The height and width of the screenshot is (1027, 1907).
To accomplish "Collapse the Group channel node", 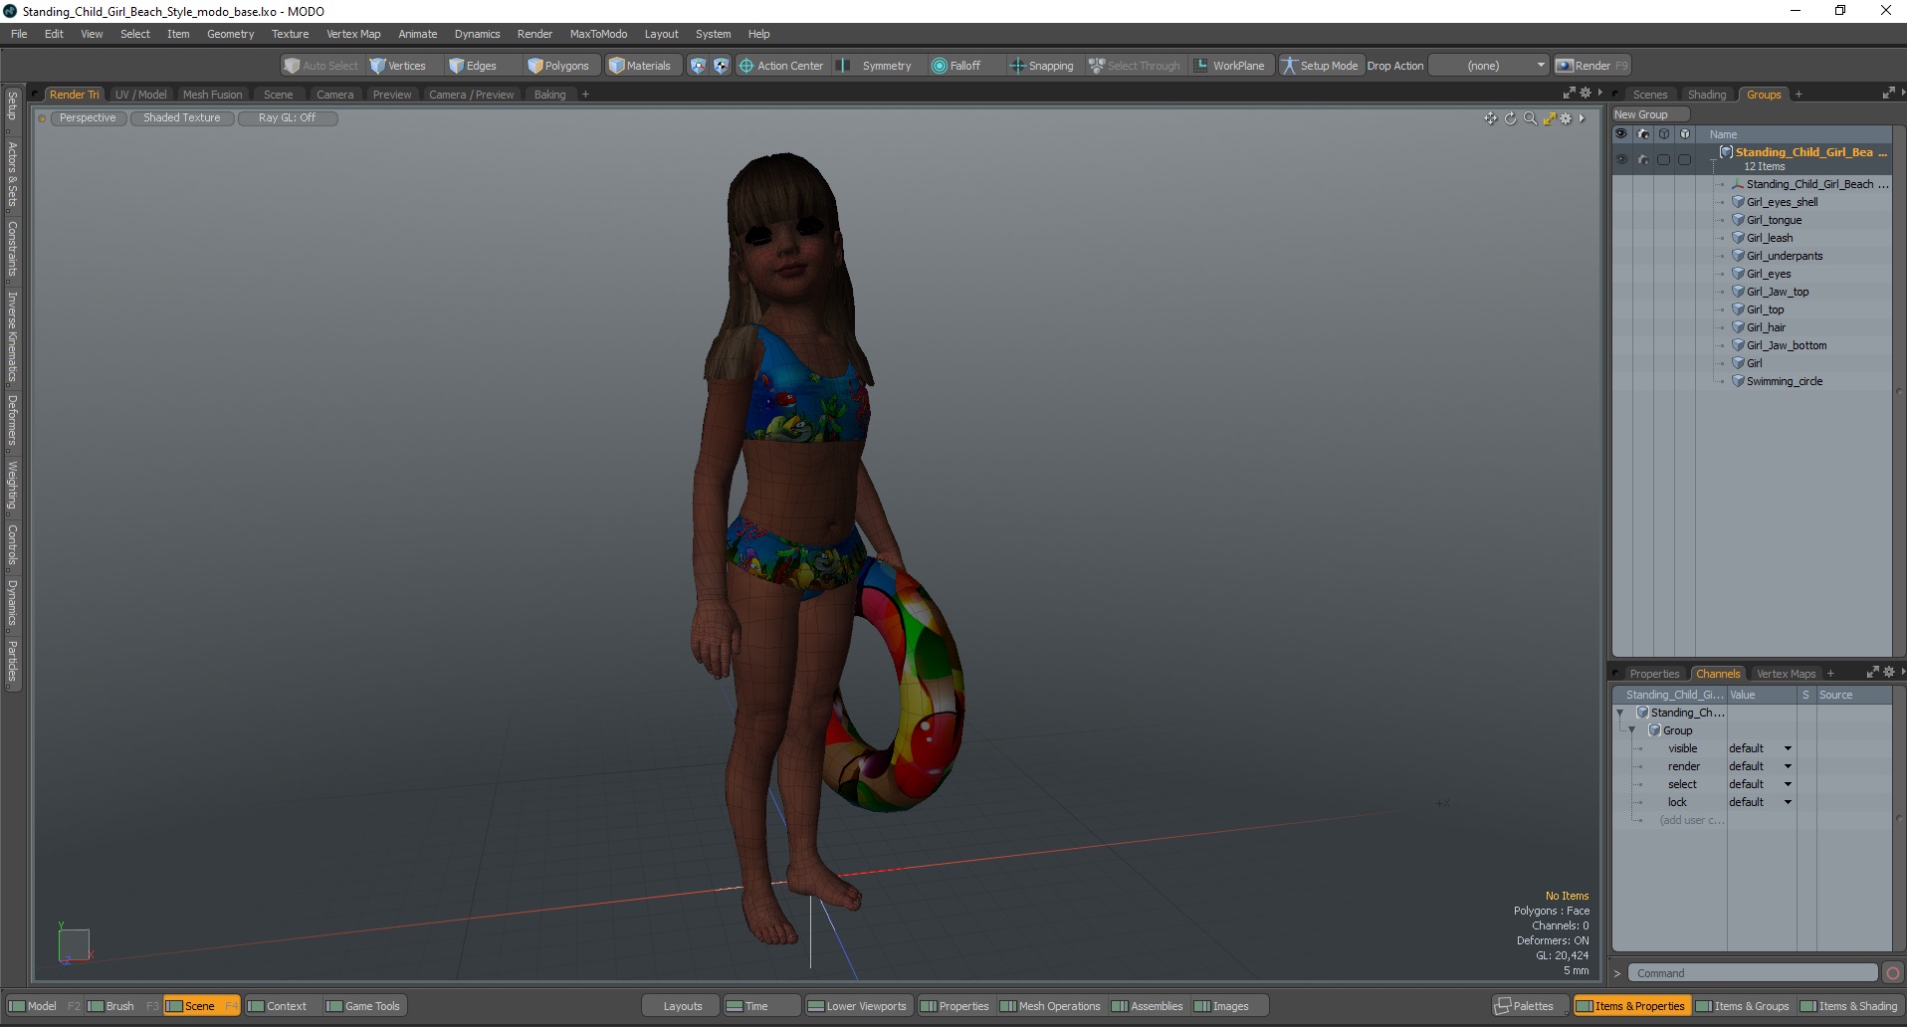I will [x=1631, y=730].
